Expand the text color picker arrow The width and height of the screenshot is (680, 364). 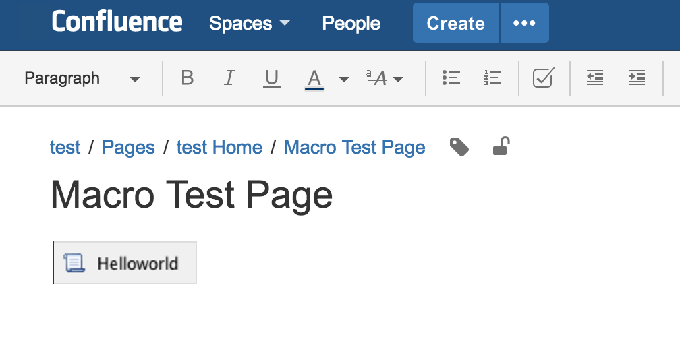tap(344, 79)
